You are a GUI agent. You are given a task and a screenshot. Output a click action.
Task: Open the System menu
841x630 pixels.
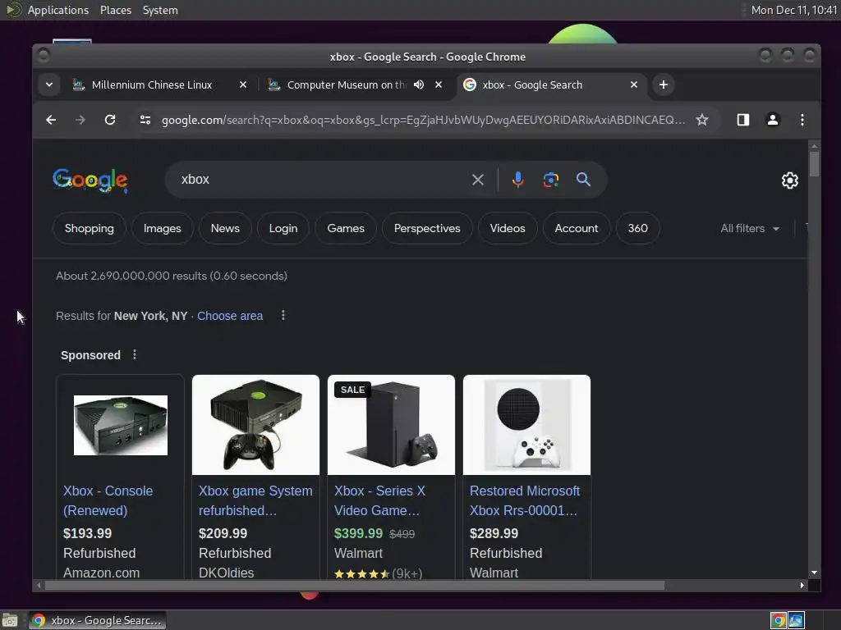click(x=160, y=10)
